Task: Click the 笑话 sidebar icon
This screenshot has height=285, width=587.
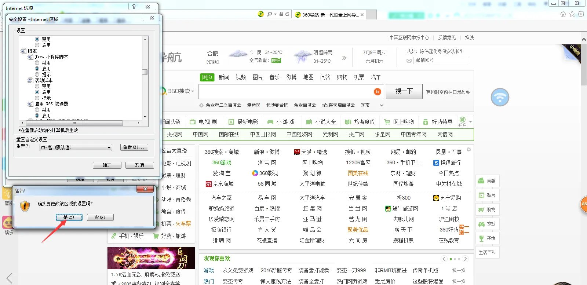Action: [x=481, y=238]
